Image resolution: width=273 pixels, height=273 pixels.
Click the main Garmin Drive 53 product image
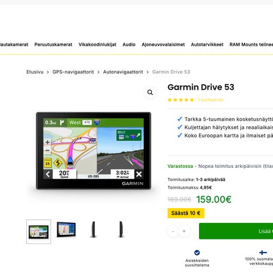pyautogui.click(x=93, y=151)
